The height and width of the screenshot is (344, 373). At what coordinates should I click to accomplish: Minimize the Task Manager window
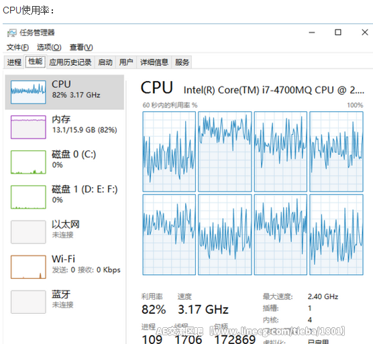[312, 32]
